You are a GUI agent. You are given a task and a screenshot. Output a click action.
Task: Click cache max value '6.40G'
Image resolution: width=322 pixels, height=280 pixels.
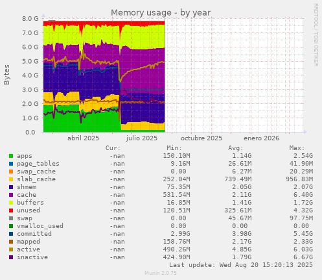pyautogui.click(x=303, y=195)
